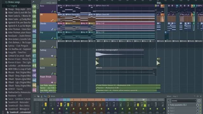Open Raubana - LIFE demo song
This screenshot has height=114, width=203.
(15, 96)
